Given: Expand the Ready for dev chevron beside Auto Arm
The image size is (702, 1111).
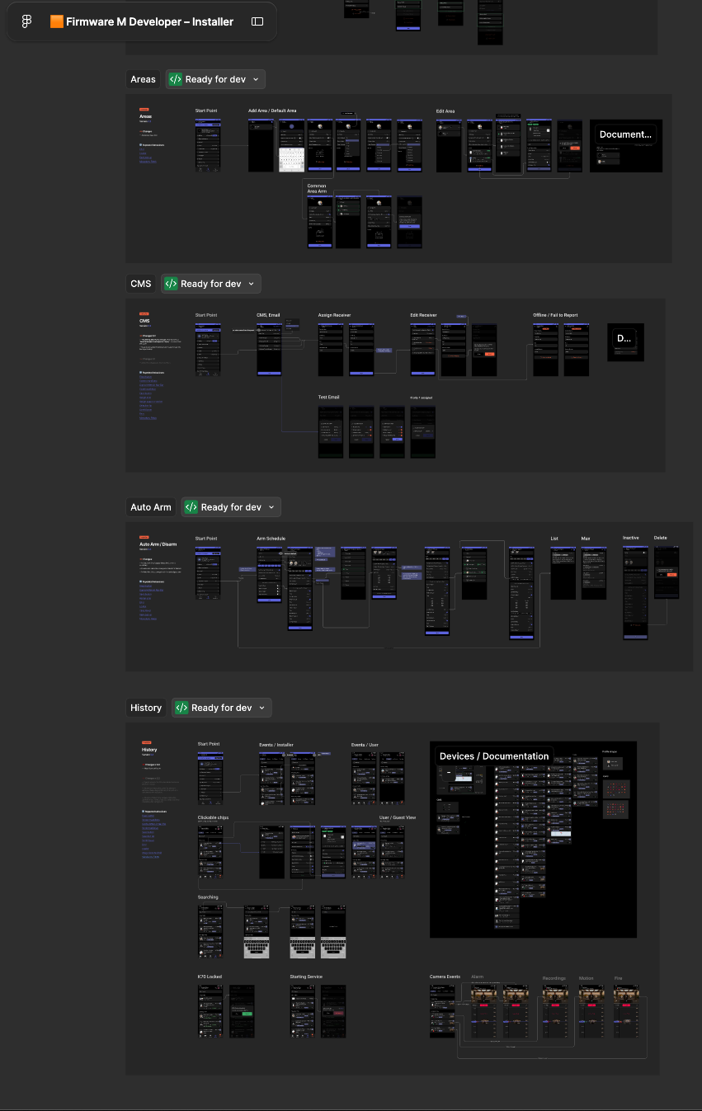Looking at the screenshot, I should [271, 507].
